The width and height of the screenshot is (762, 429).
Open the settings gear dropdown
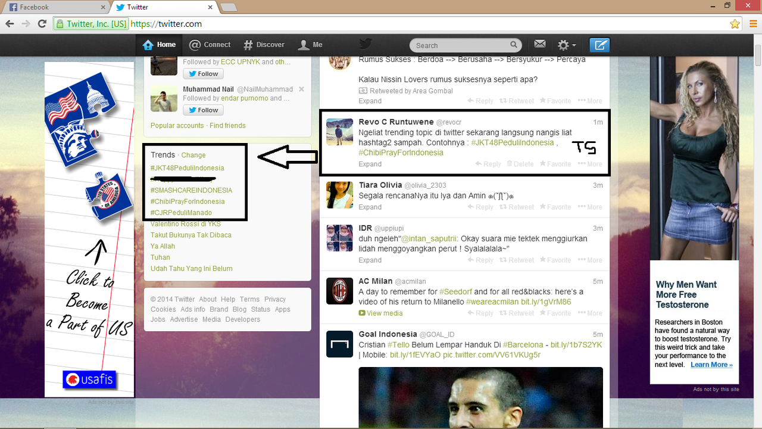click(x=566, y=45)
